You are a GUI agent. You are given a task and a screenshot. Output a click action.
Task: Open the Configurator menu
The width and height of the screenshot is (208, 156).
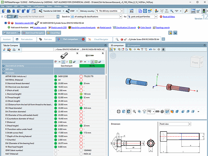[39, 6]
